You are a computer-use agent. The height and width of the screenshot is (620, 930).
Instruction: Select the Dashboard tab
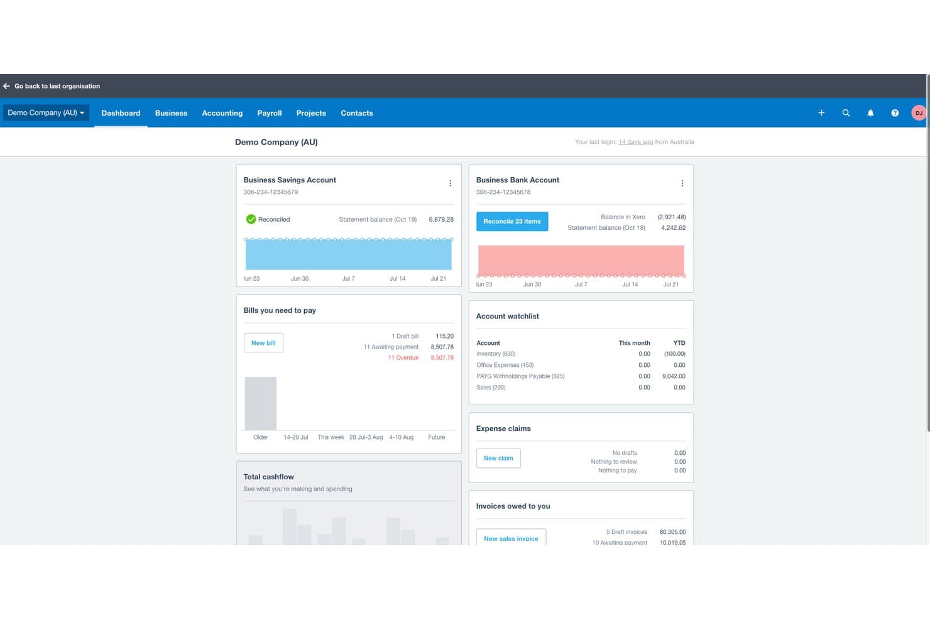121,113
